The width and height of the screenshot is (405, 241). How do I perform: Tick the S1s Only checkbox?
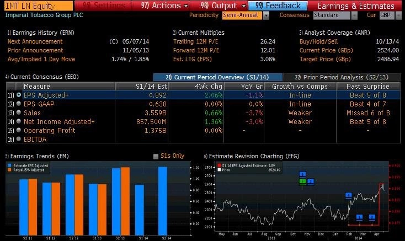tap(156, 157)
